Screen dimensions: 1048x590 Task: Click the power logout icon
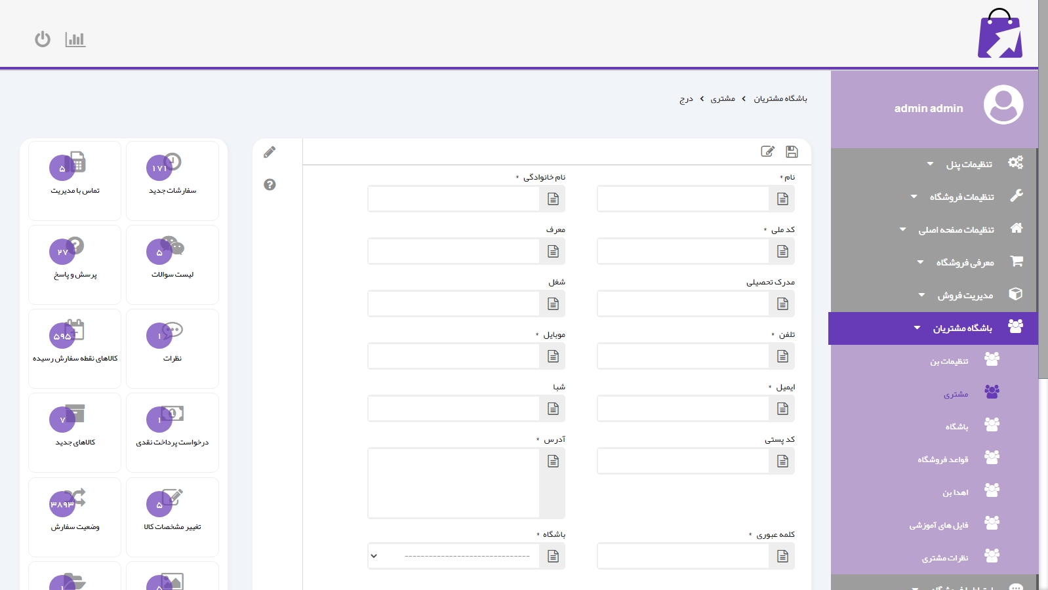43,39
